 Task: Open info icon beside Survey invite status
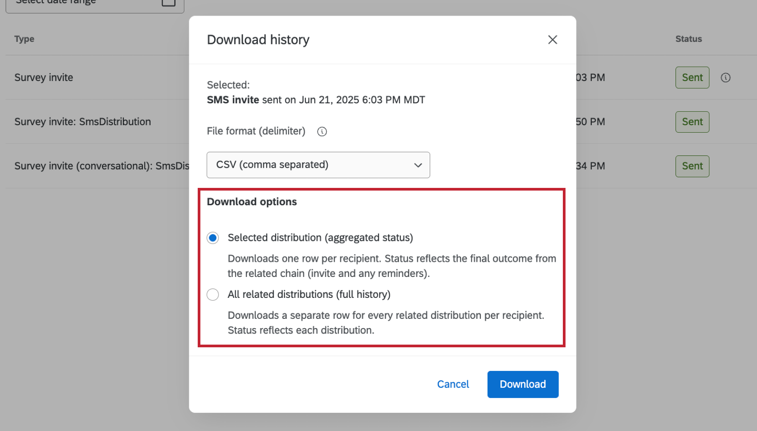[x=726, y=77]
